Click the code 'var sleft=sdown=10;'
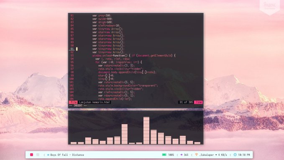The height and width of the screenshot is (160, 284). pos(106,26)
